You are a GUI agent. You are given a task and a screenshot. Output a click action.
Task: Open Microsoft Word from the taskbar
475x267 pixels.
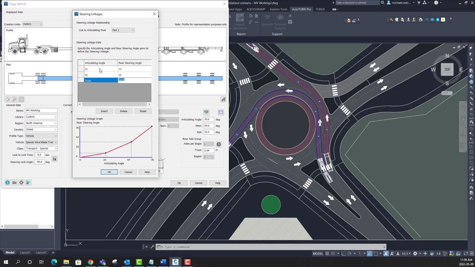163,262
